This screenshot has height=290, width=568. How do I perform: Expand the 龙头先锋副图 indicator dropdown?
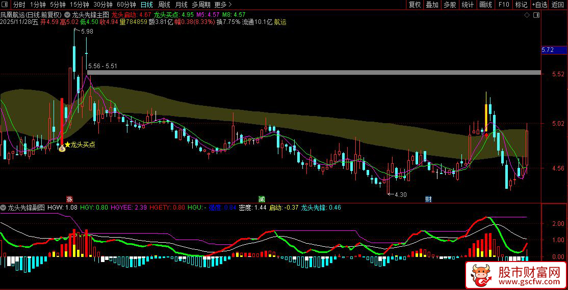(x=4, y=208)
